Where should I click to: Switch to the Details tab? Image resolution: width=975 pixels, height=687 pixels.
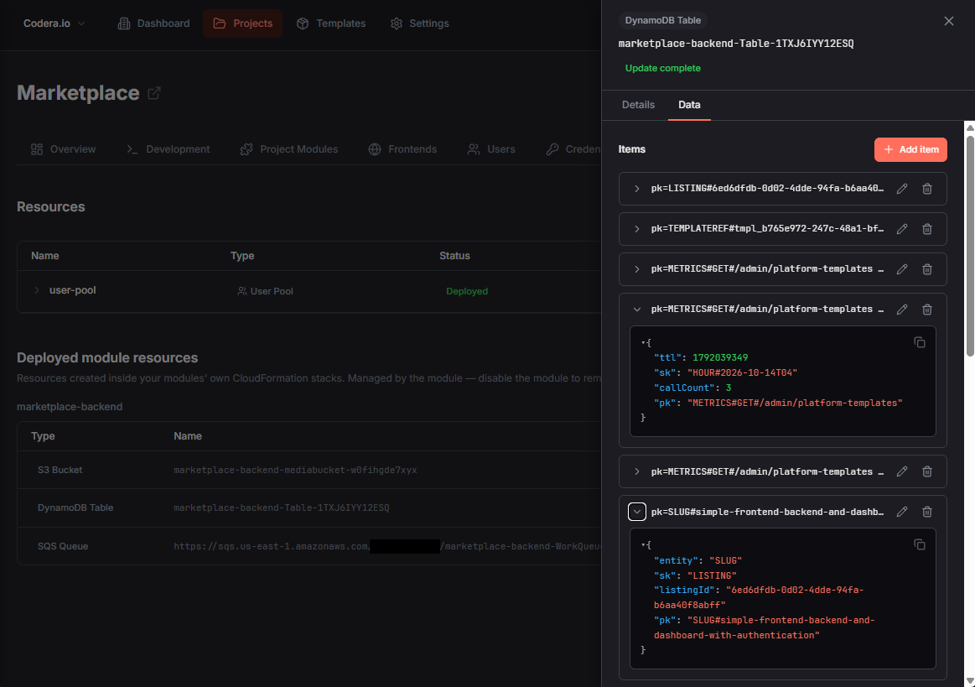(638, 105)
